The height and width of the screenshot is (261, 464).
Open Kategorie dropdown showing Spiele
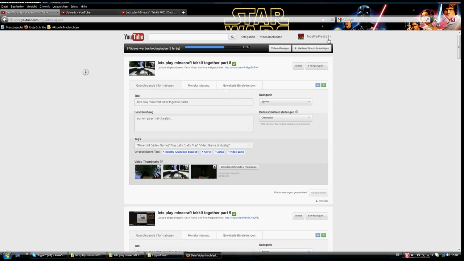(286, 101)
